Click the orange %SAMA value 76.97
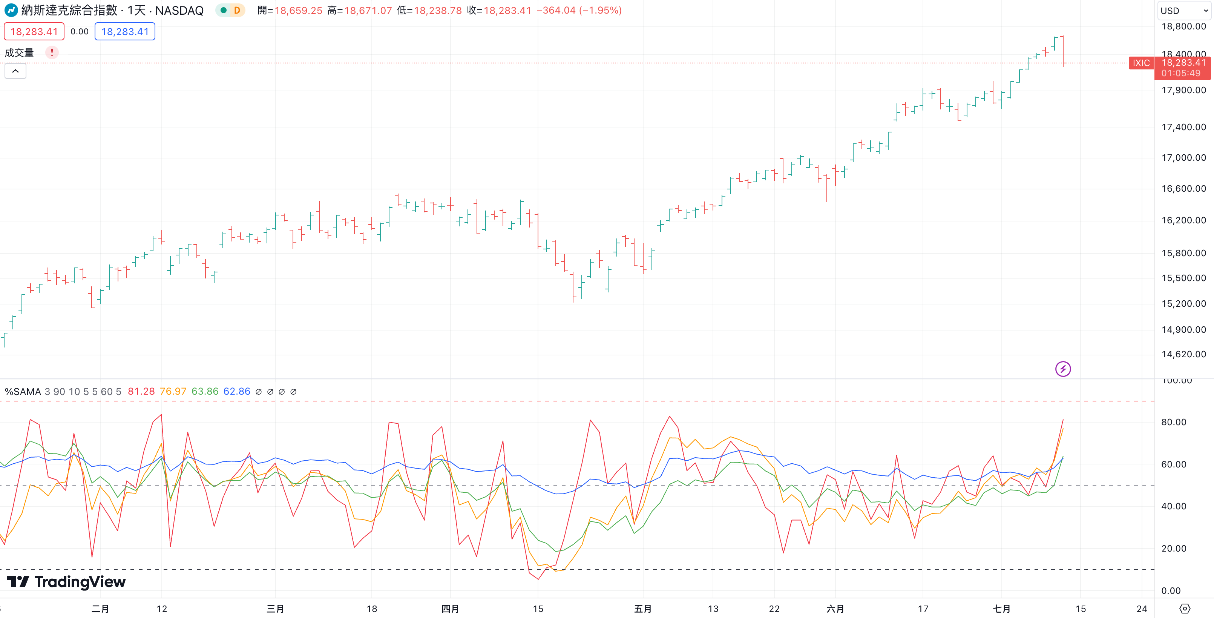 [x=173, y=392]
